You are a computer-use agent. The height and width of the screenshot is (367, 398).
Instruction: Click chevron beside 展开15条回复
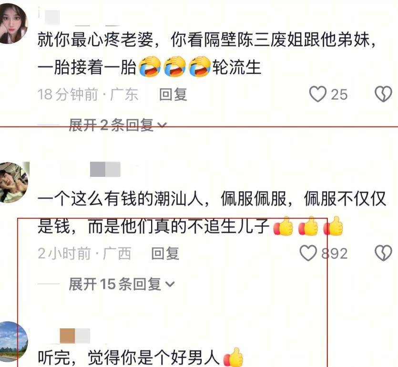point(170,284)
